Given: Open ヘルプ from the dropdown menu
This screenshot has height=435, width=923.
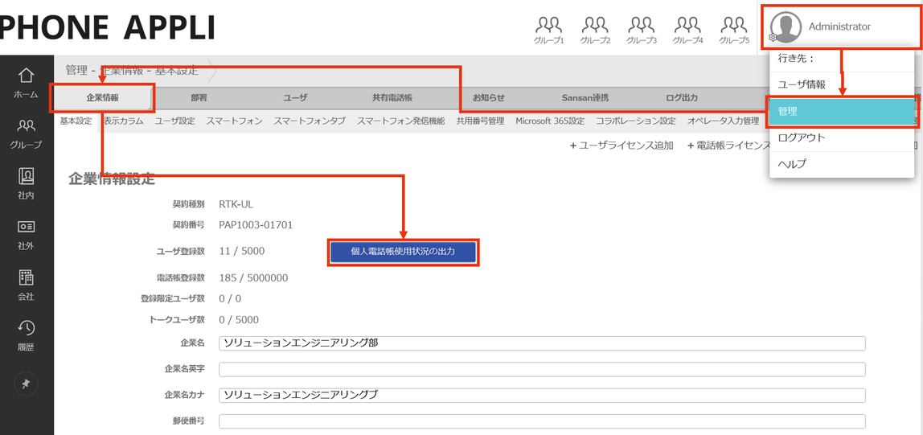Looking at the screenshot, I should click(x=841, y=164).
